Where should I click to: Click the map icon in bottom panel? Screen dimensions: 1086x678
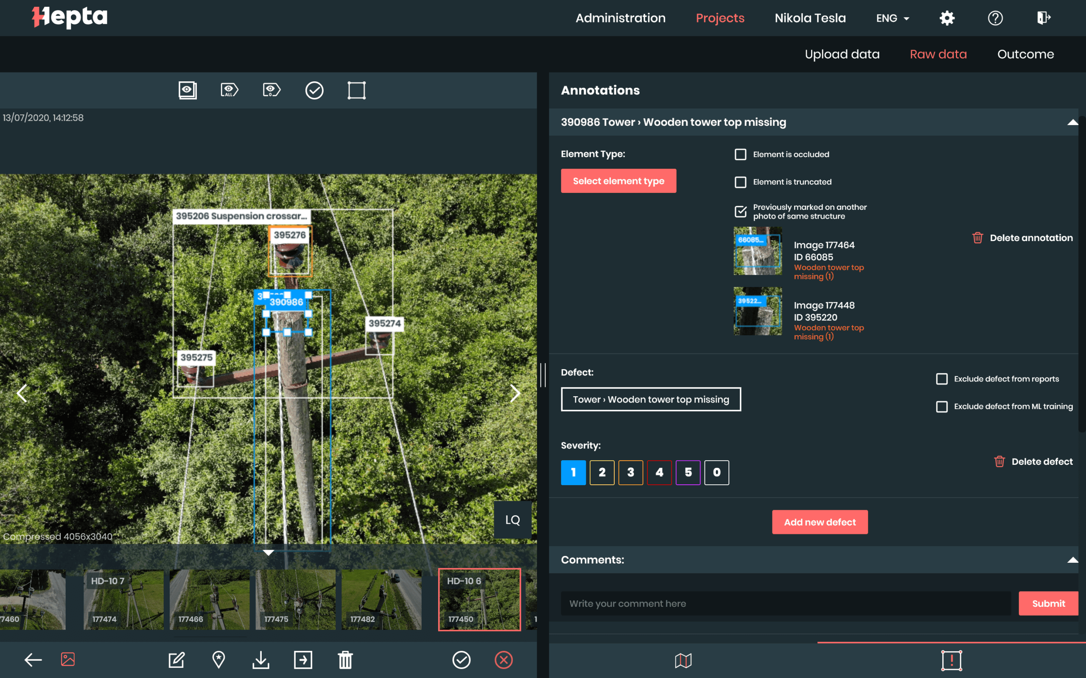pyautogui.click(x=683, y=660)
